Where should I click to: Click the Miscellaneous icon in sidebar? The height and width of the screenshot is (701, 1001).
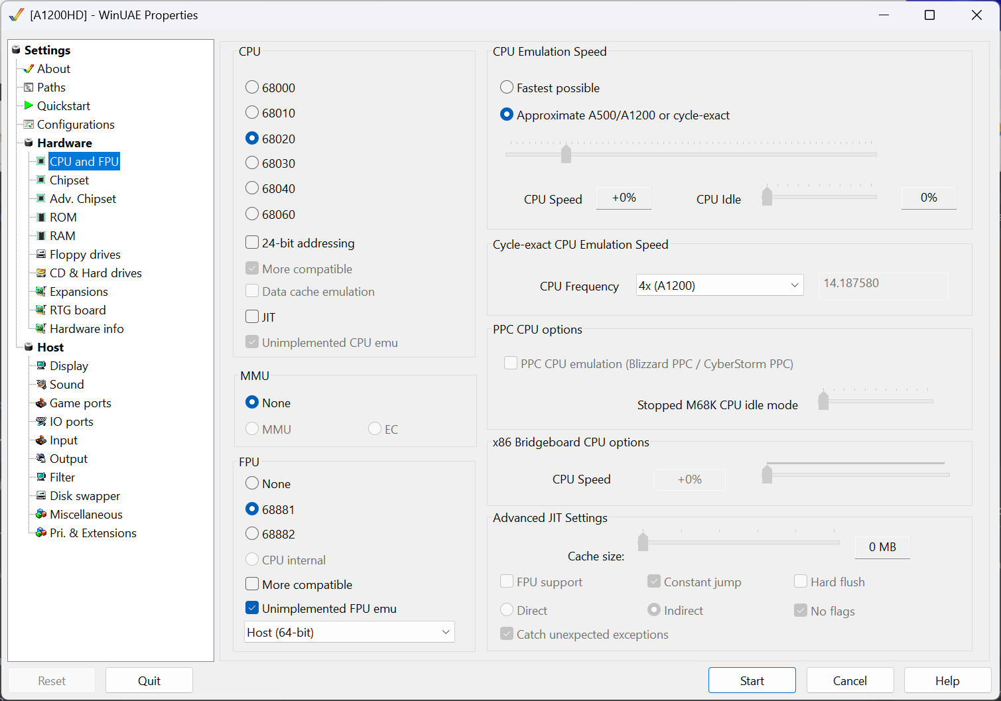point(41,514)
